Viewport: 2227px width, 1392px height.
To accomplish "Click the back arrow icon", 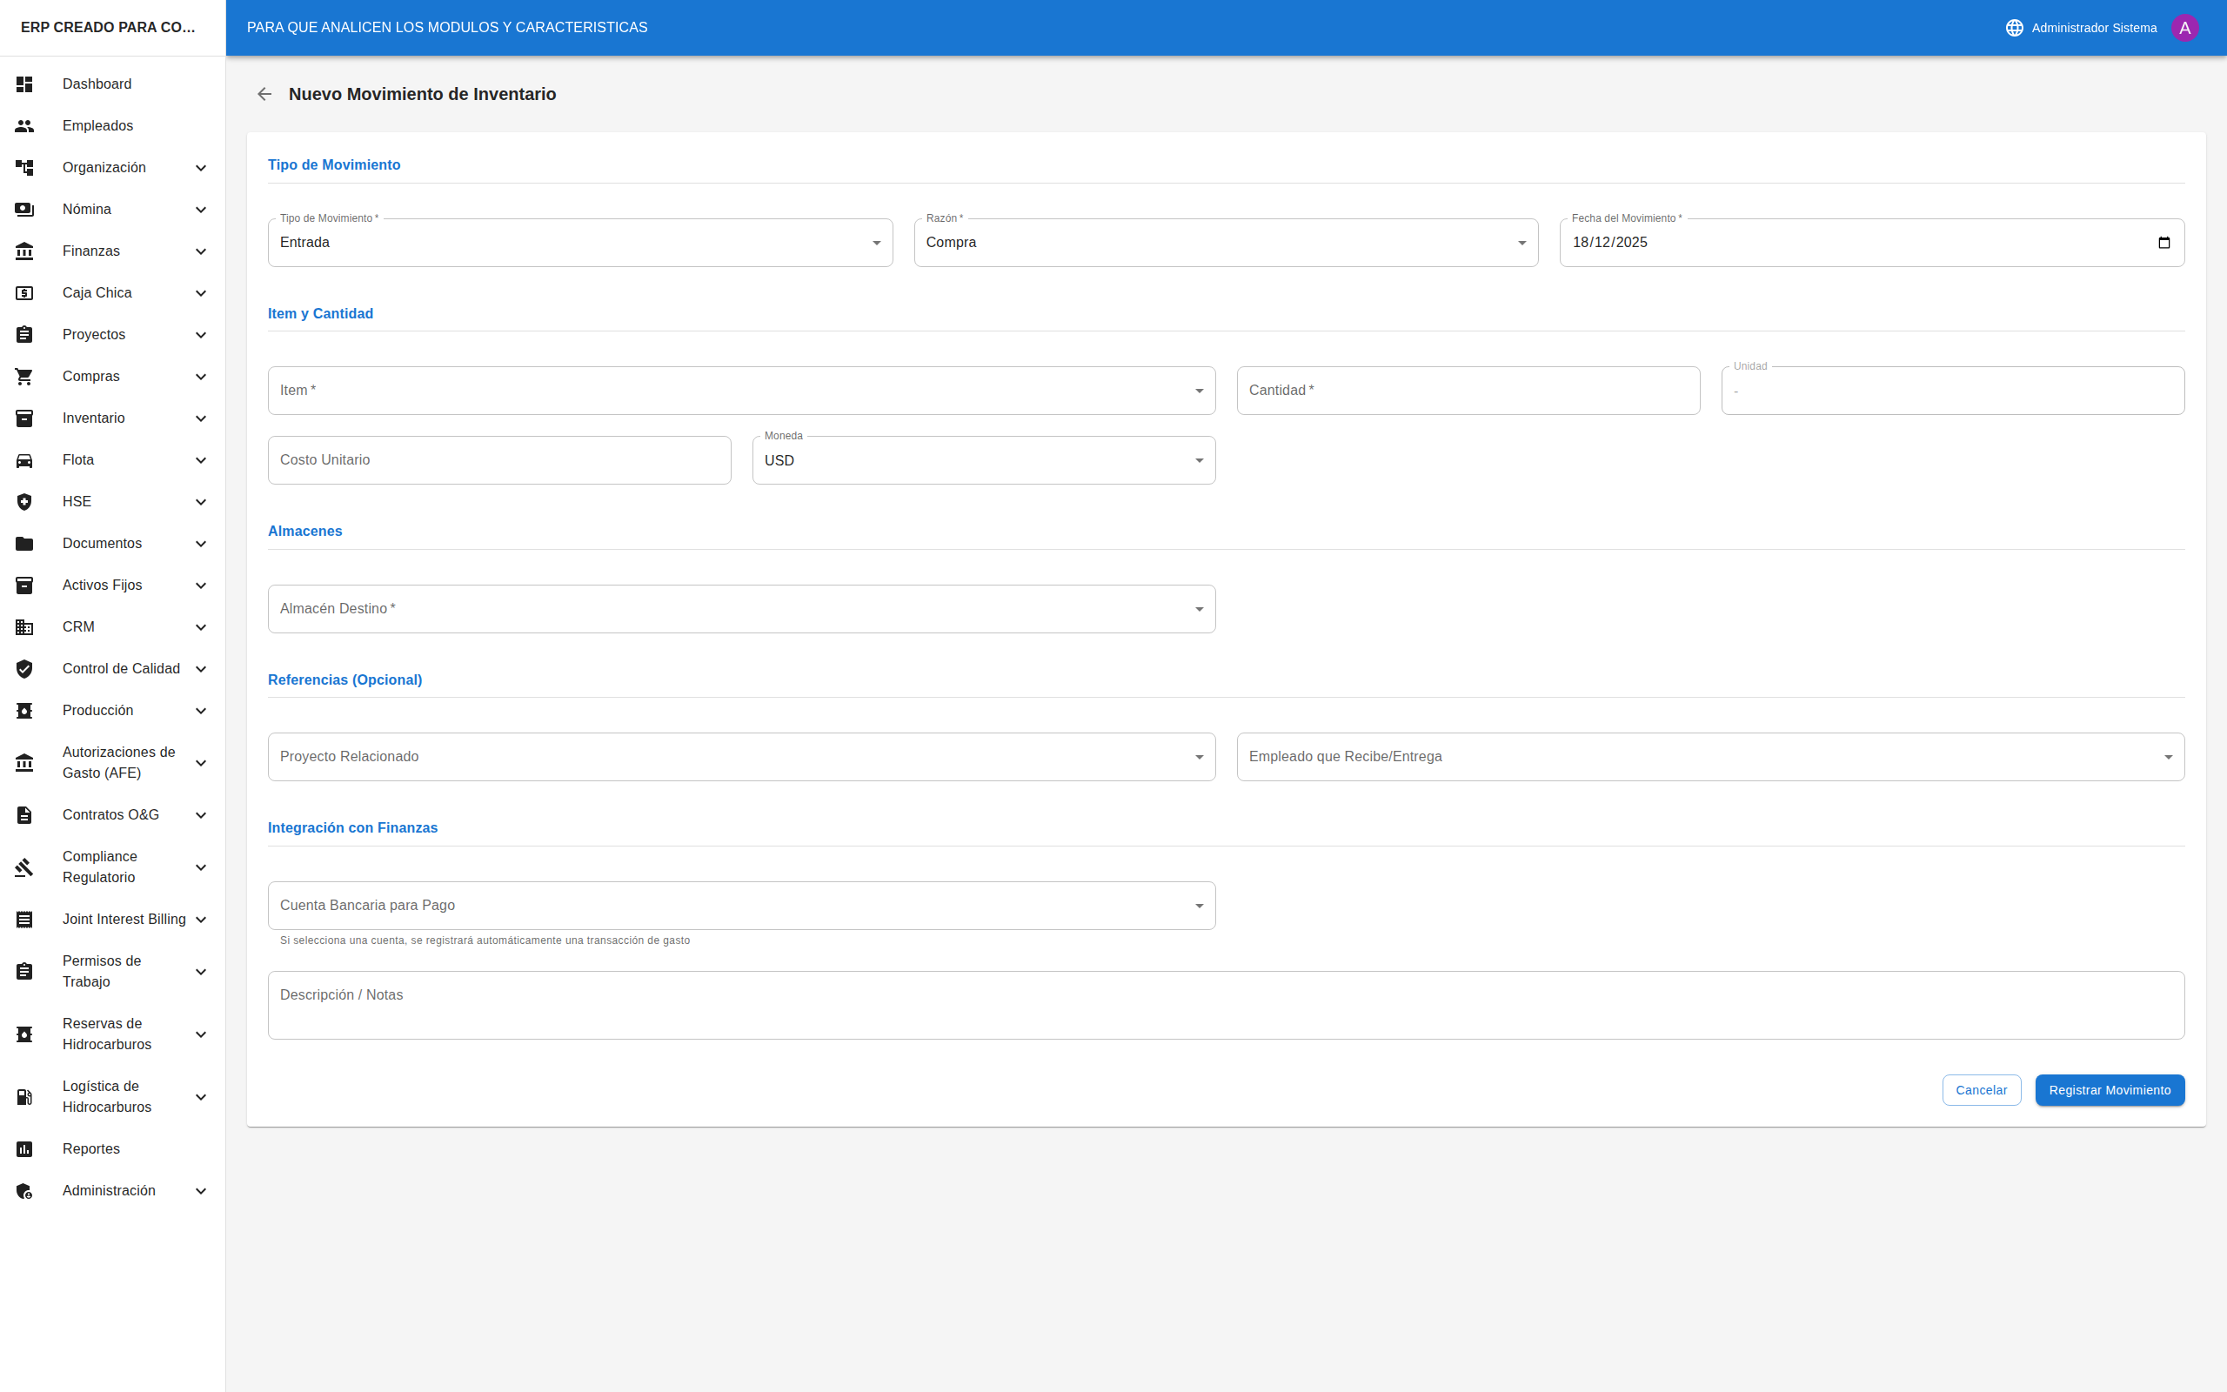I will [x=264, y=94].
